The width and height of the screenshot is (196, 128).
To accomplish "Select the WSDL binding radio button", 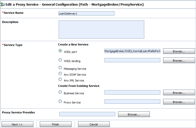I will tap(60, 60).
